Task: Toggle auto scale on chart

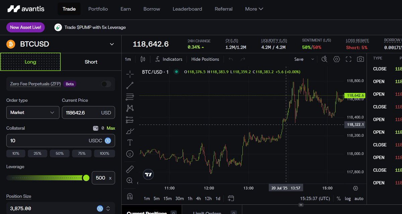Action: (359, 199)
